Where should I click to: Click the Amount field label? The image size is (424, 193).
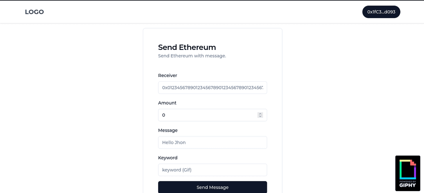(167, 103)
